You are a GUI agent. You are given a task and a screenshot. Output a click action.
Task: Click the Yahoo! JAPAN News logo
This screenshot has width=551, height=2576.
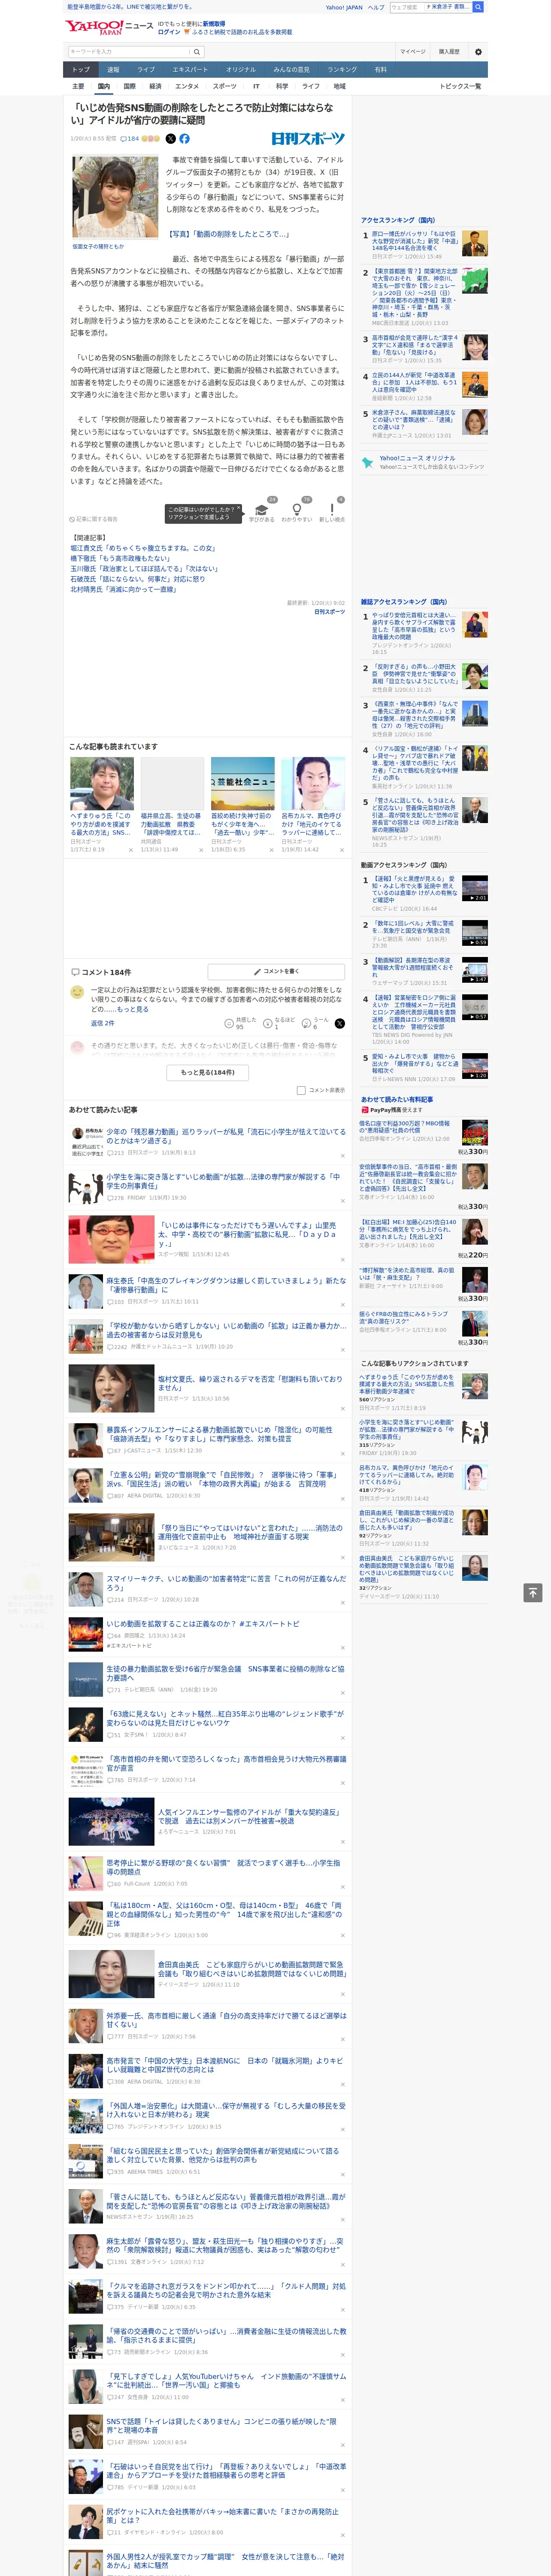click(x=109, y=27)
